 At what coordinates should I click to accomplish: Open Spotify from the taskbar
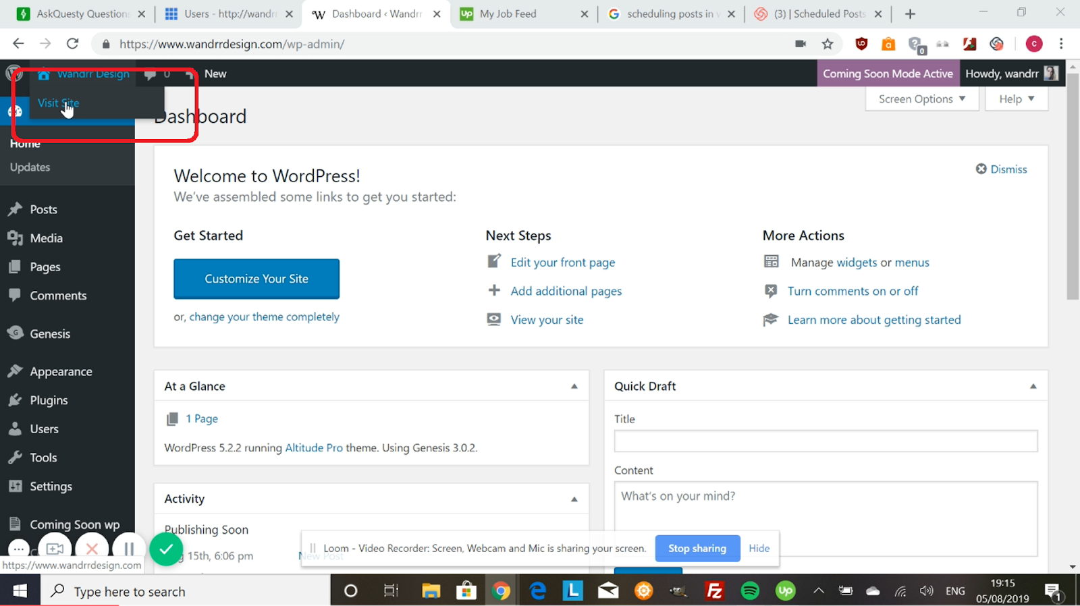tap(750, 591)
